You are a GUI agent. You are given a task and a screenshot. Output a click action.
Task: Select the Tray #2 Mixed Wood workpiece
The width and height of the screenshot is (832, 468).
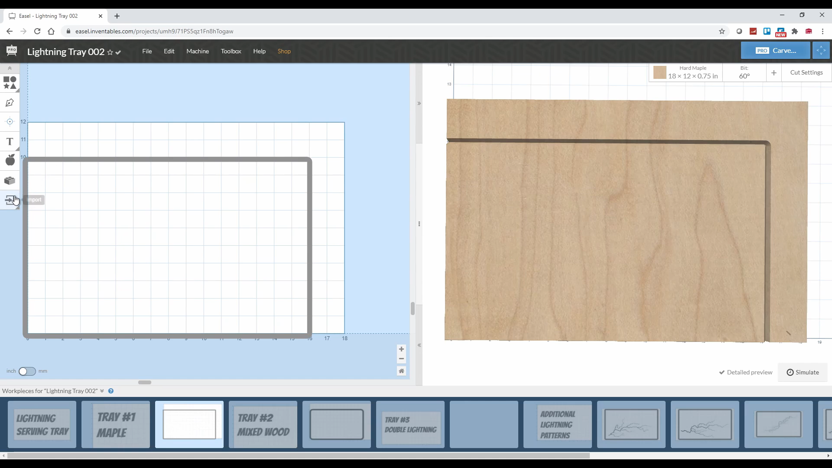263,424
